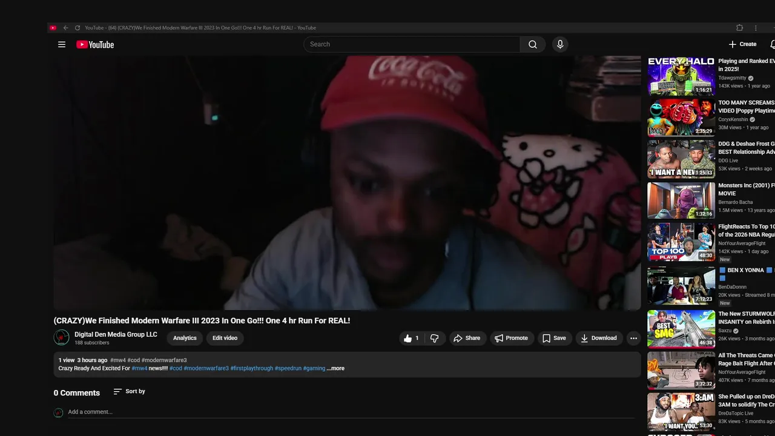Image resolution: width=775 pixels, height=436 pixels.
Task: Click the search magnifier button
Action: (x=533, y=44)
